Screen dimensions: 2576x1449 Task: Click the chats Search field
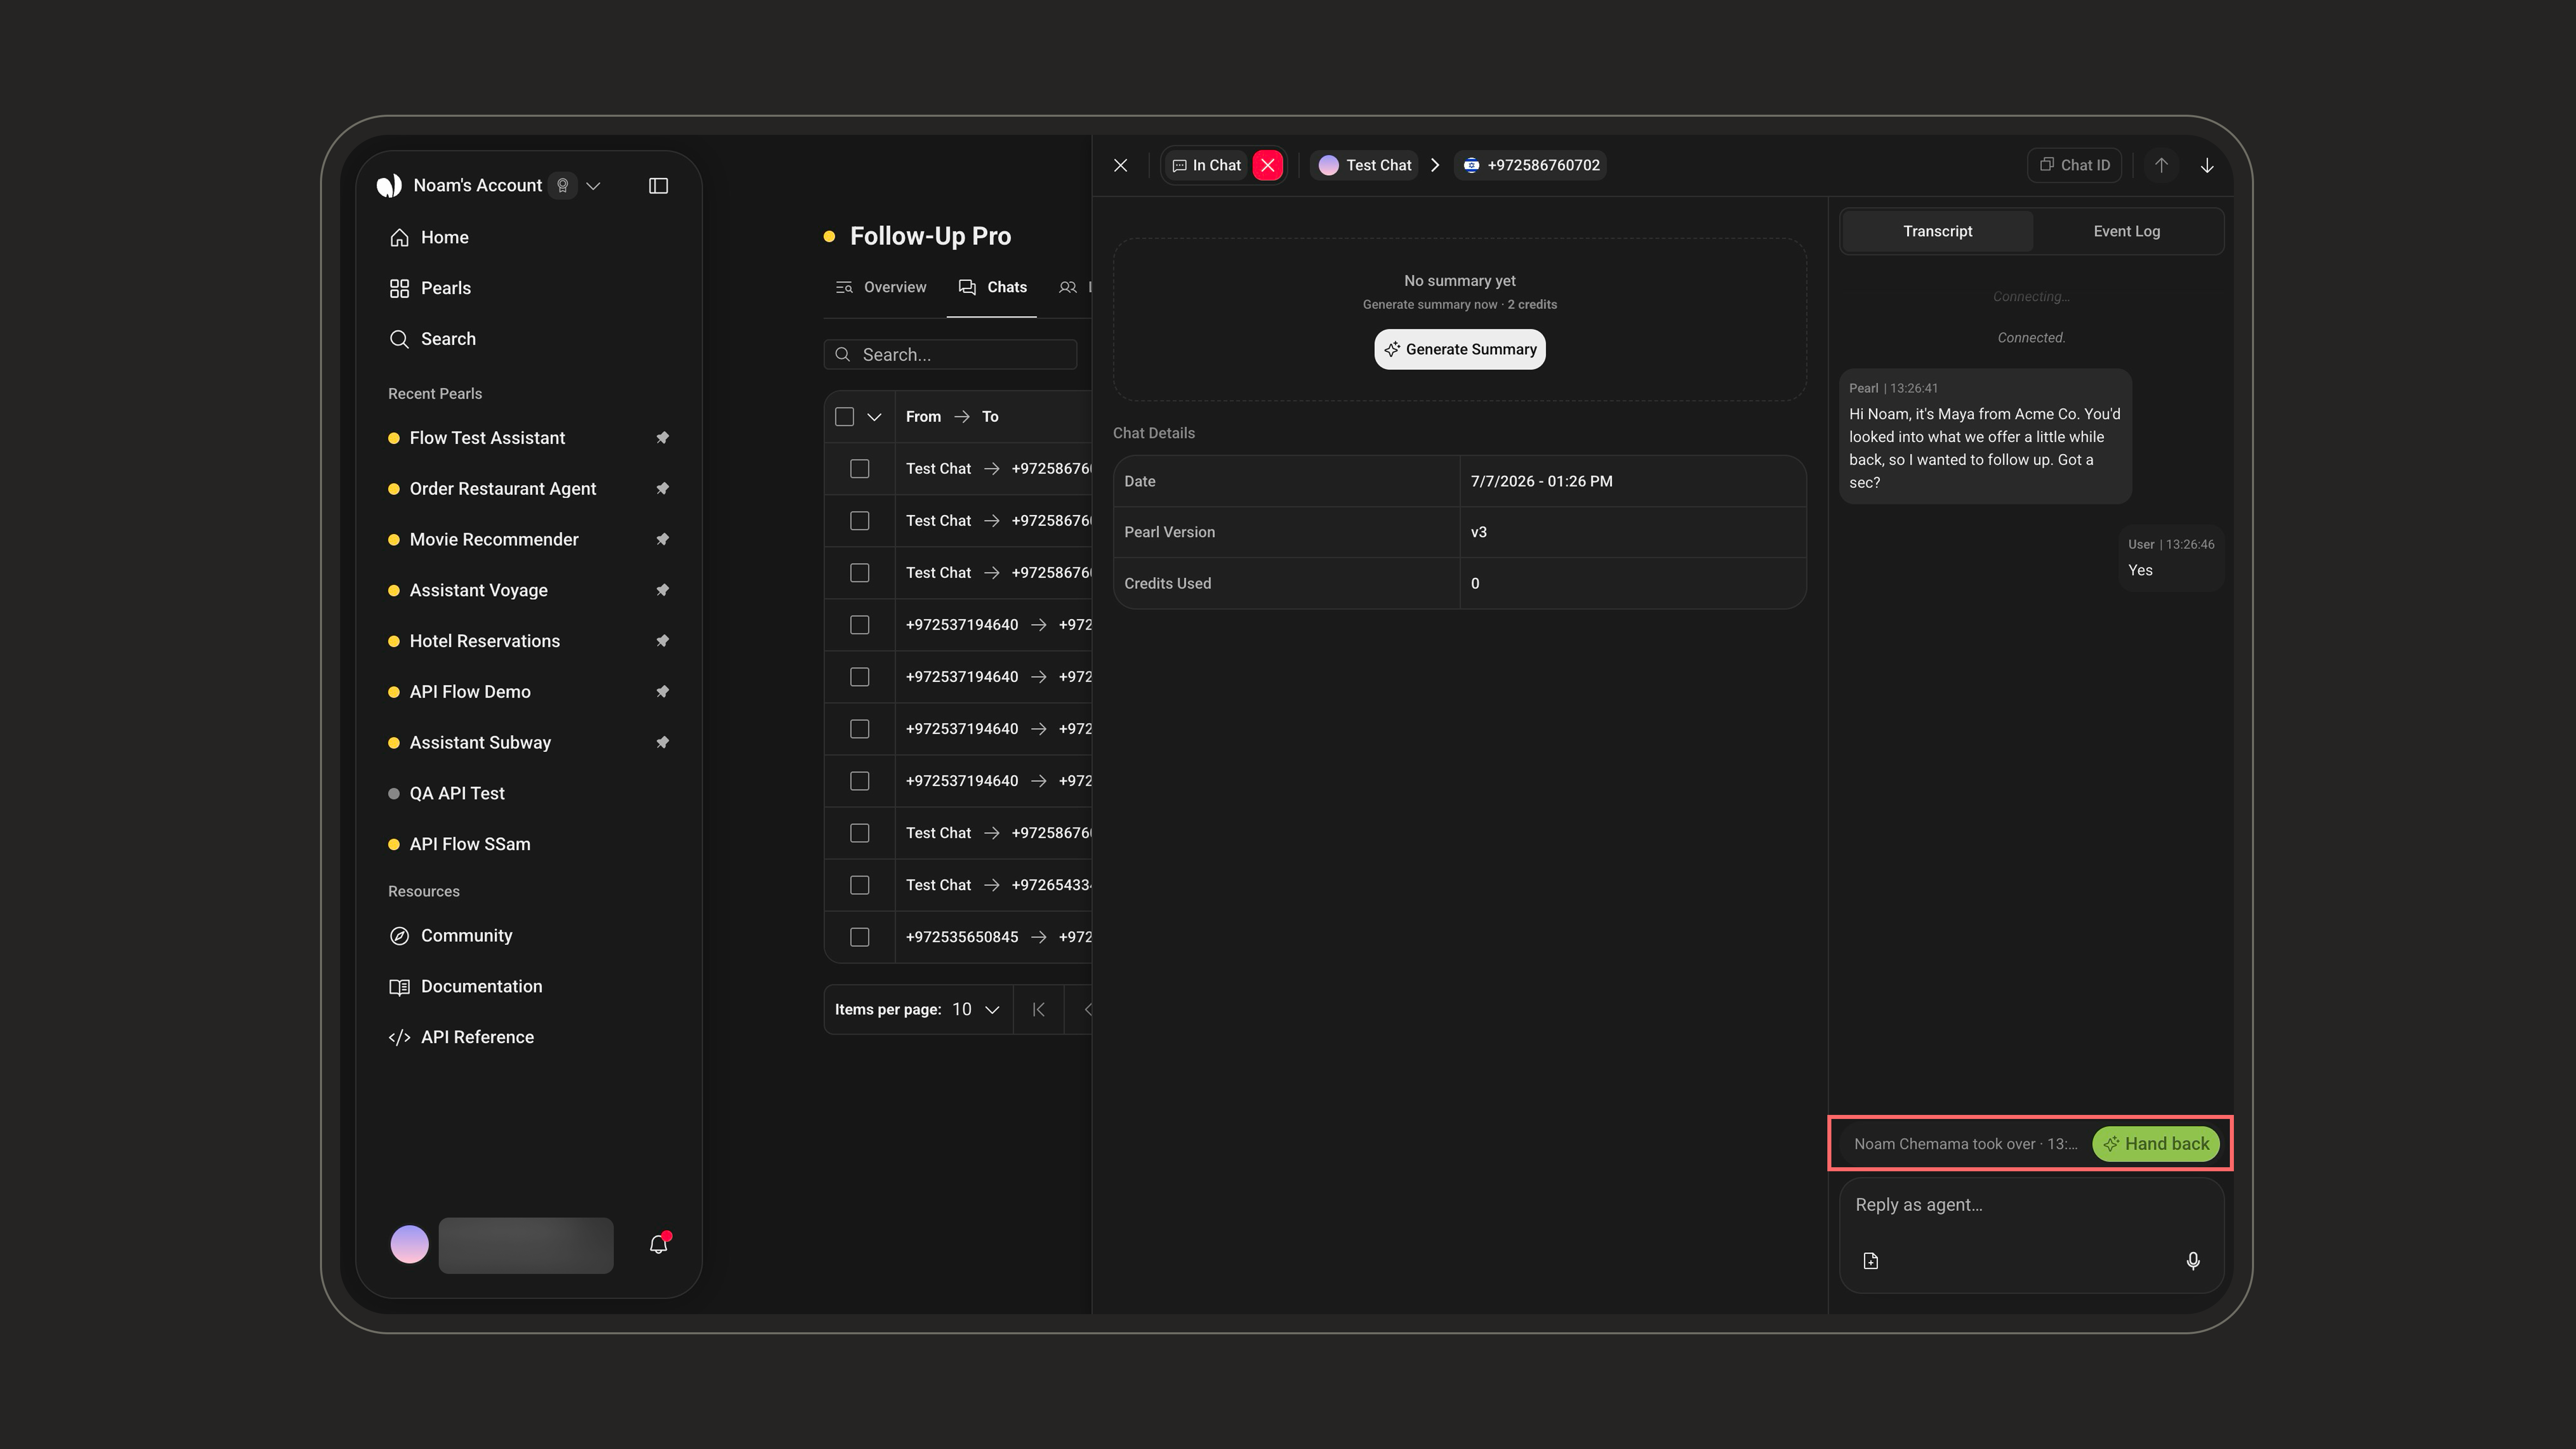tap(950, 355)
